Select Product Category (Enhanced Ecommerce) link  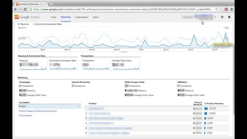click(x=38, y=111)
